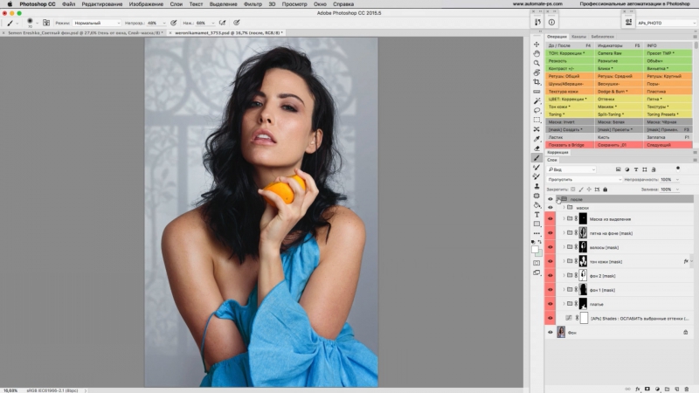Select the Hand tool
This screenshot has width=699, height=393.
[x=536, y=53]
